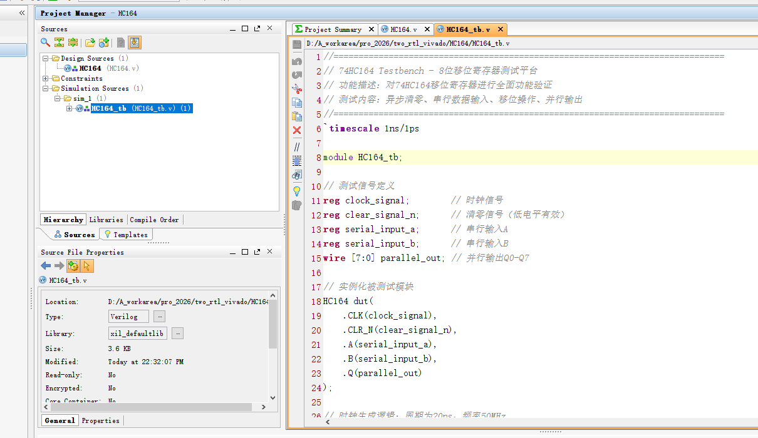758x438 pixels.
Task: Collapse the sim_1 folder node
Action: pos(58,98)
